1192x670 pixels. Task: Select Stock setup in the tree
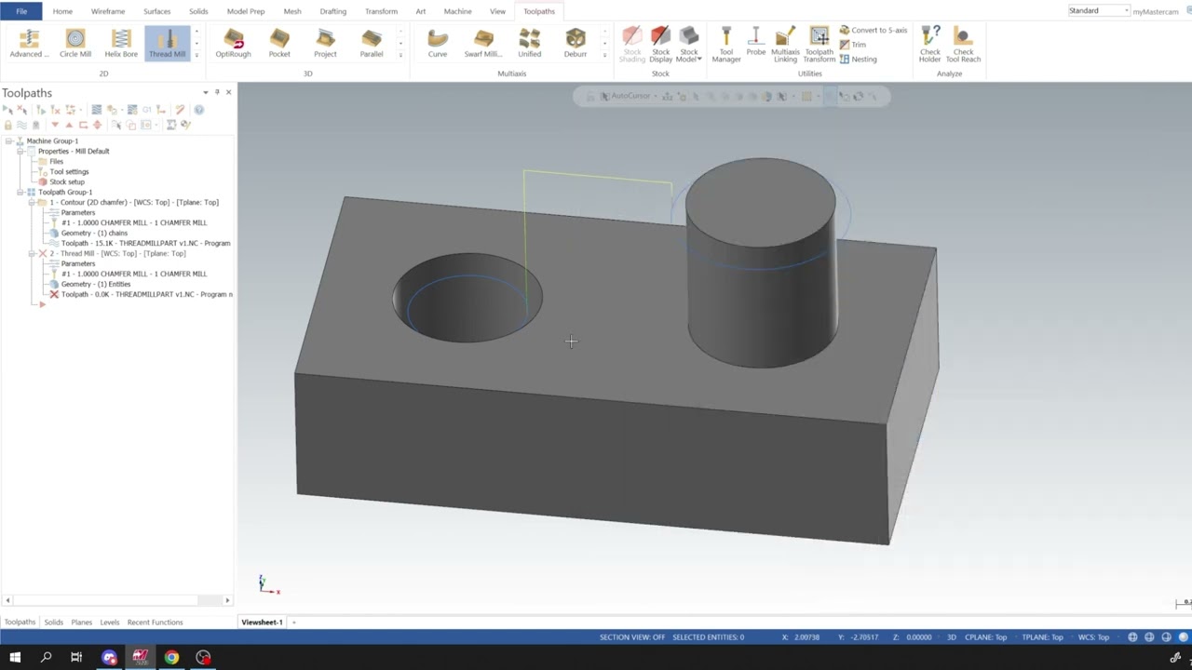point(67,181)
